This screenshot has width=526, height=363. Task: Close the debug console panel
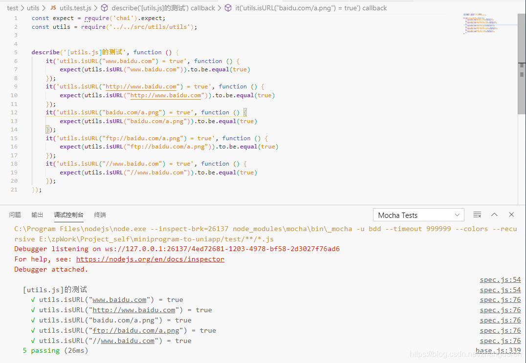[x=511, y=214]
